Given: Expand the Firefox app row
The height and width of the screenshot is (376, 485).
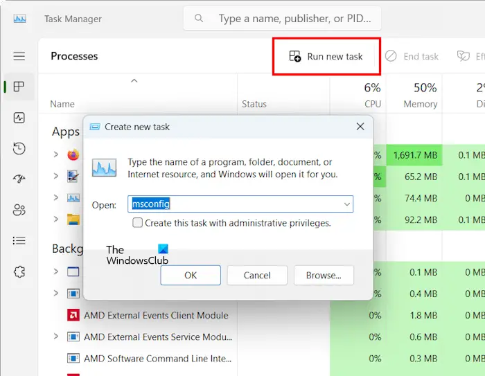Looking at the screenshot, I should 55,154.
